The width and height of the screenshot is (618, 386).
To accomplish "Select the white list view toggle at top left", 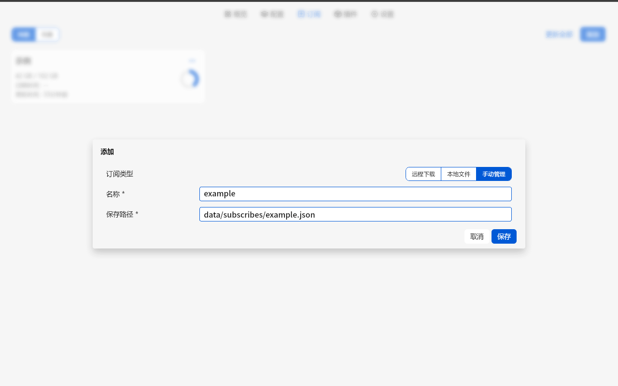I will 47,34.
